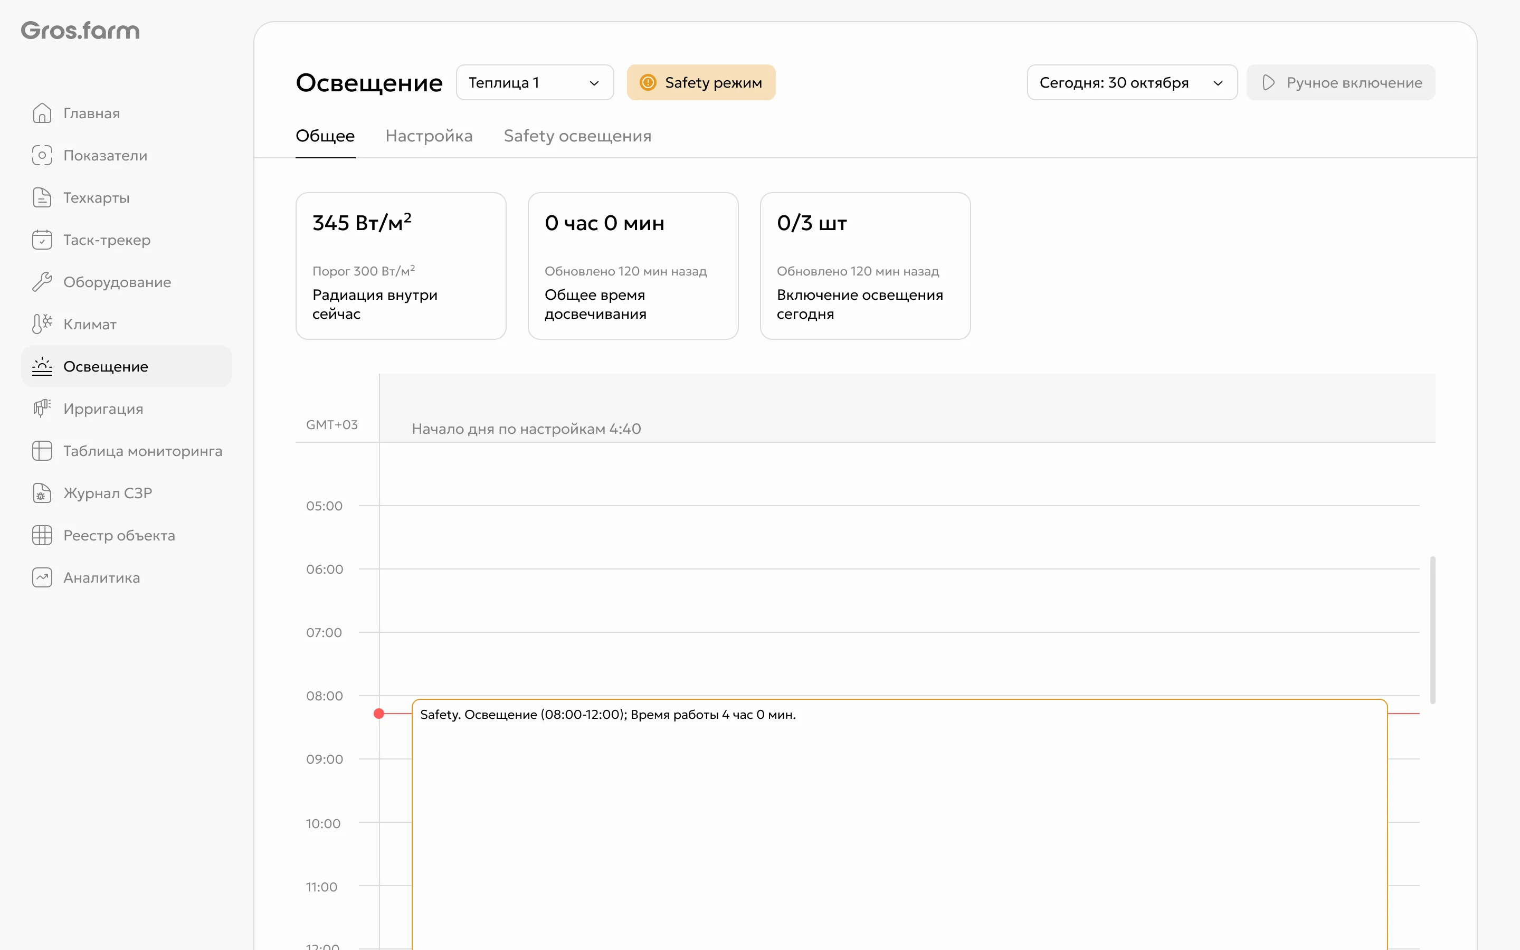Click the Техкарты document icon
This screenshot has height=950, width=1520.
click(x=42, y=197)
